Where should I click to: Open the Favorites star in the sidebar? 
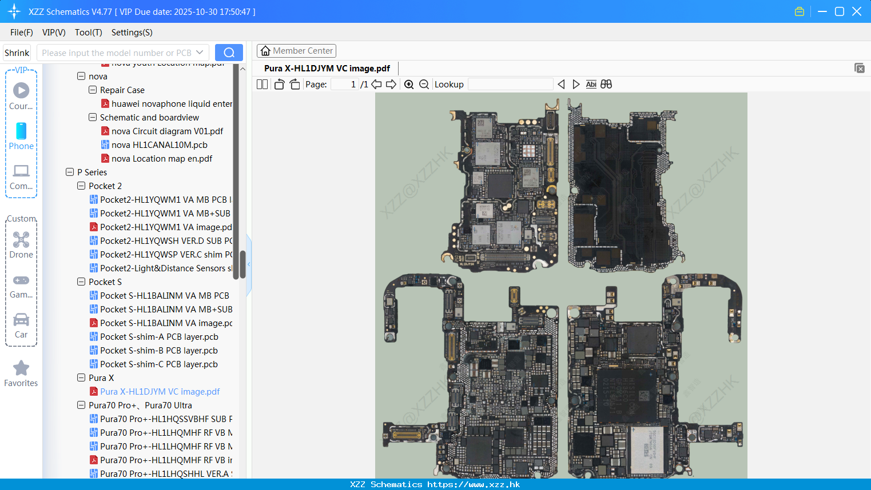[21, 373]
